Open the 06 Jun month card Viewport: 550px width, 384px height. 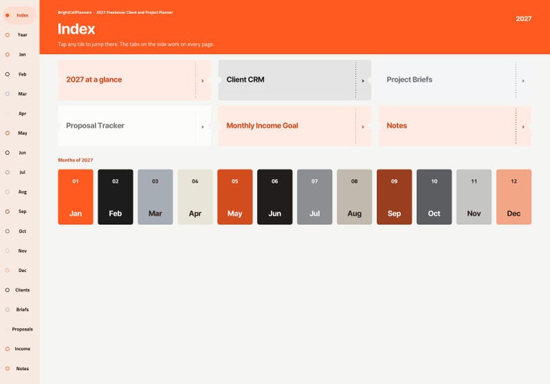point(274,197)
